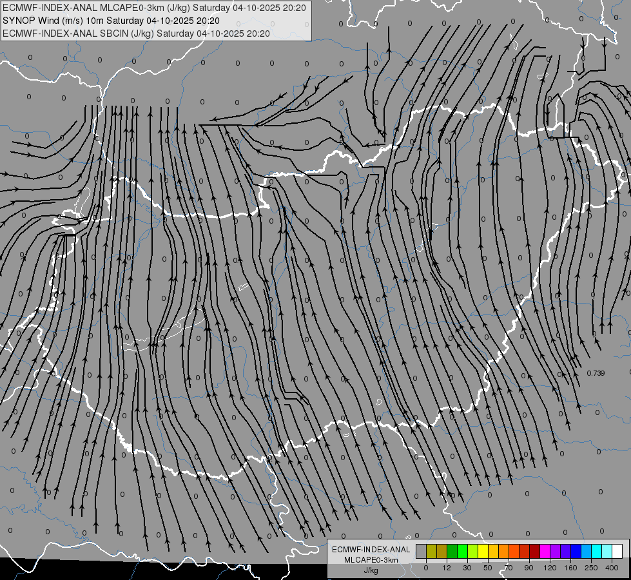Click the dark red legend swatch
Viewport: 631px width, 580px height.
[x=535, y=552]
